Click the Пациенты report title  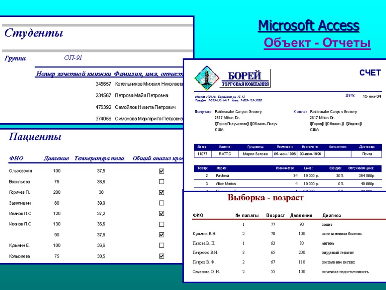pos(35,137)
